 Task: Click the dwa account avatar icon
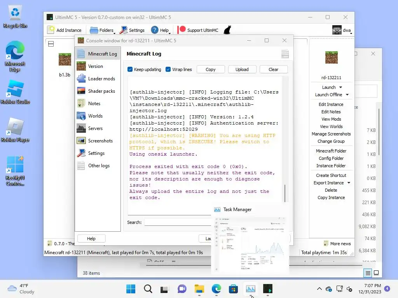point(337,30)
